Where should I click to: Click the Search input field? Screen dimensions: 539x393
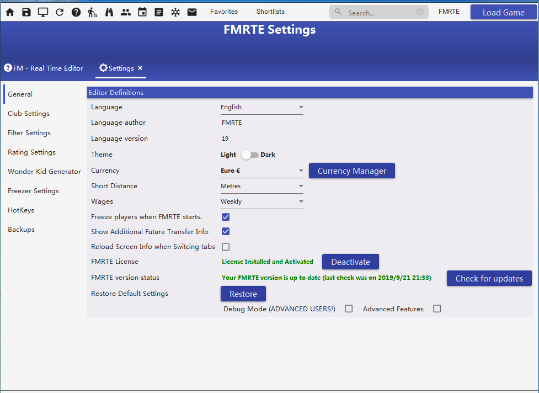pos(380,13)
